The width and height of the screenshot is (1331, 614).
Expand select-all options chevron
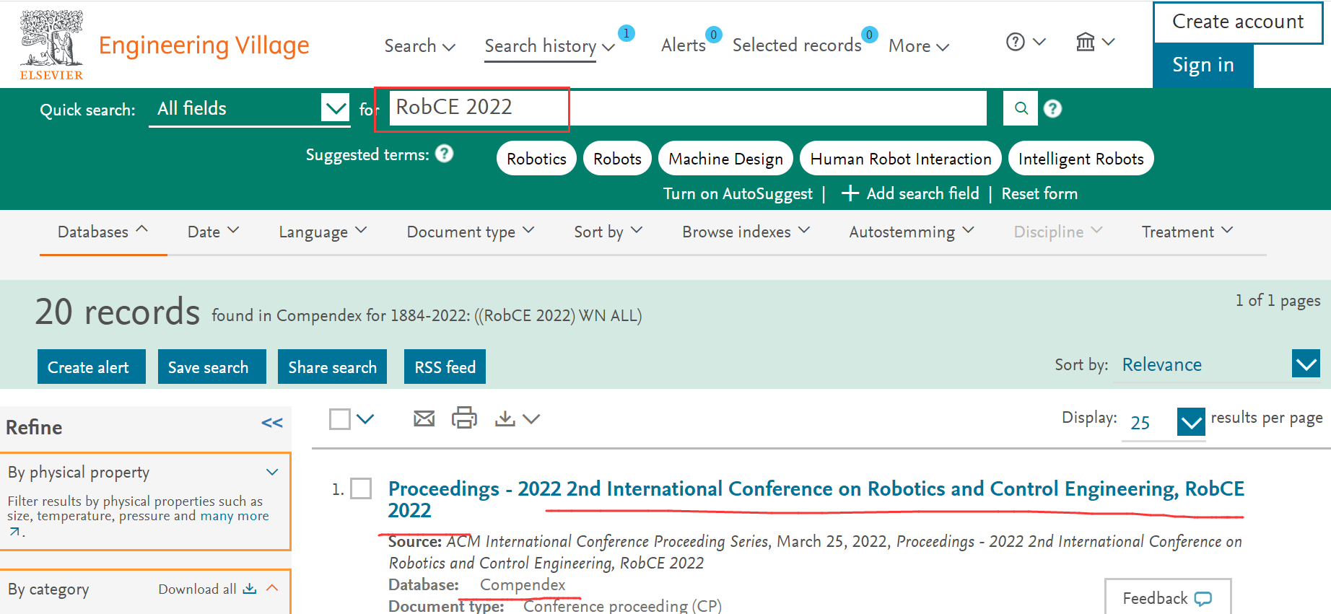(365, 418)
